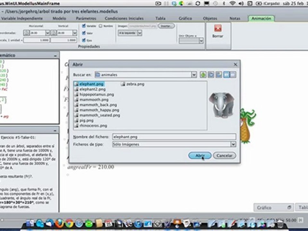Enable the Nombre checkbox

click(100, 26)
